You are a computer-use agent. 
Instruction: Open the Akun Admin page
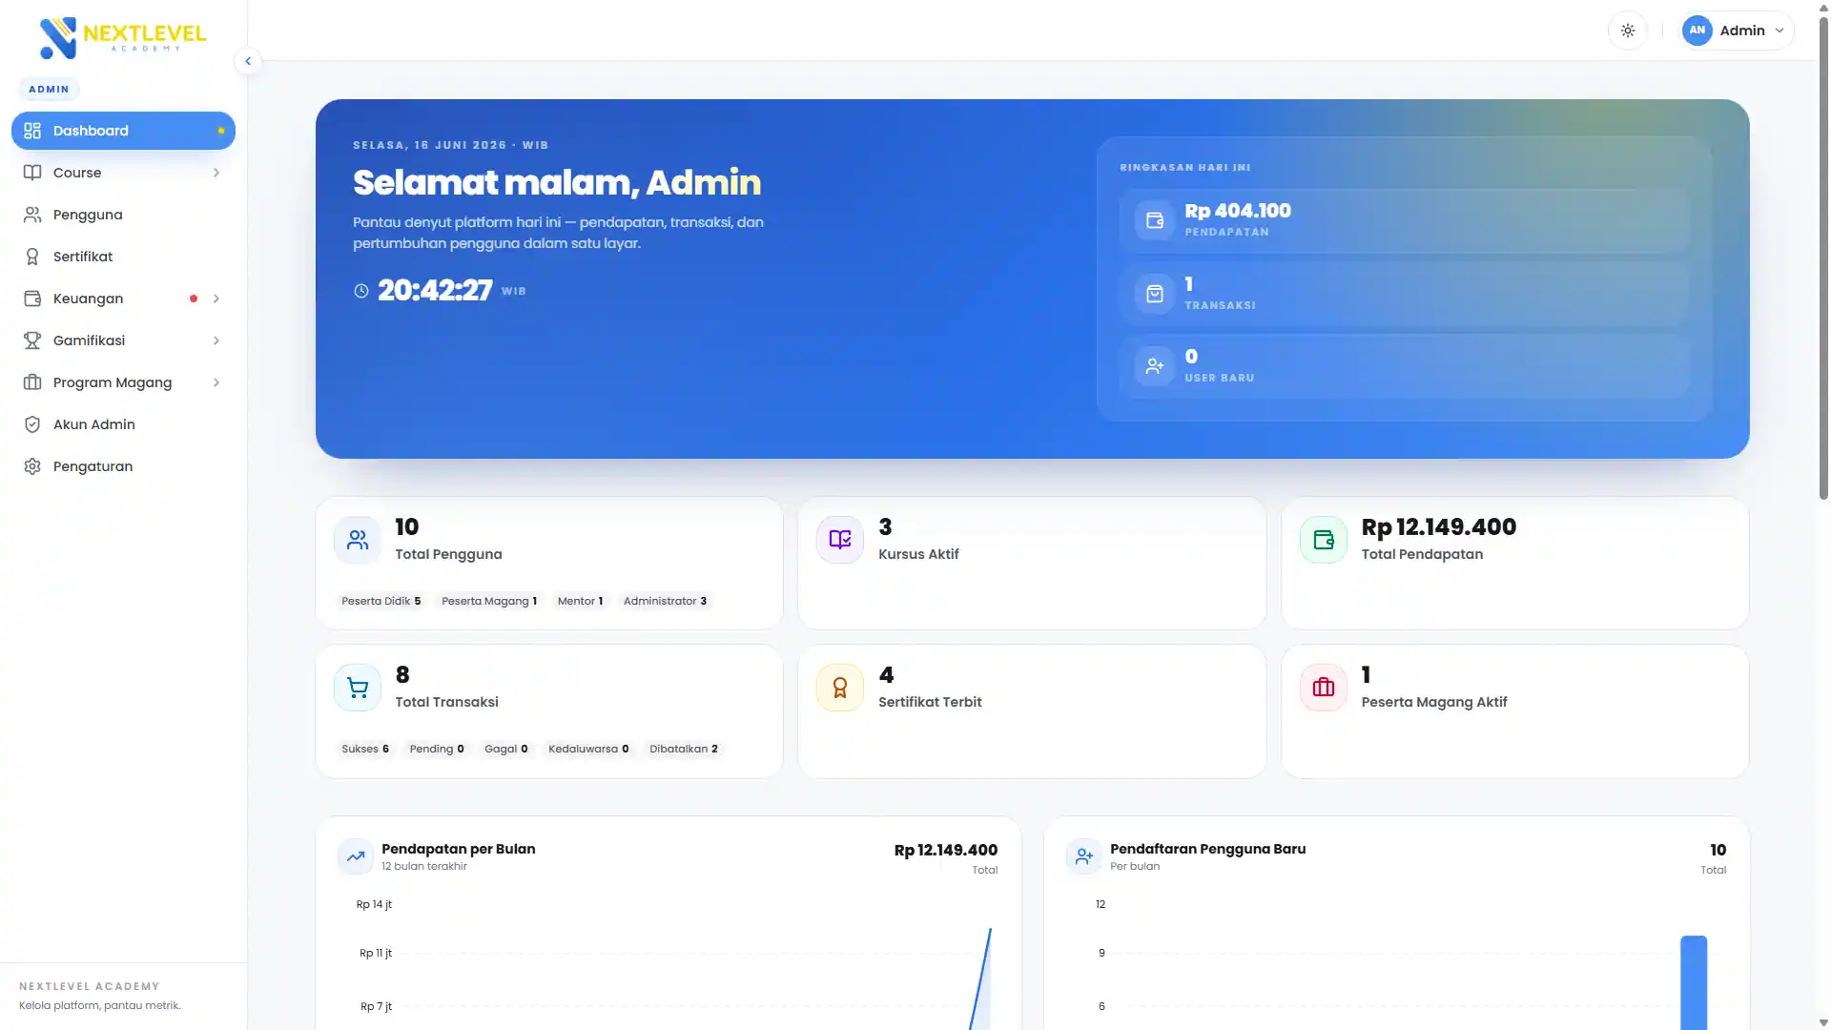(123, 424)
